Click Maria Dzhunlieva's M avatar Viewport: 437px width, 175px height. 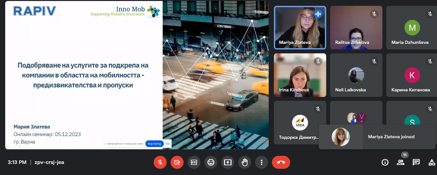tap(412, 28)
